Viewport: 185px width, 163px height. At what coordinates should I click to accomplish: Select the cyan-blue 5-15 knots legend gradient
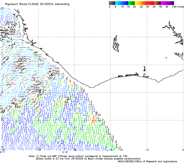tap(122, 3)
